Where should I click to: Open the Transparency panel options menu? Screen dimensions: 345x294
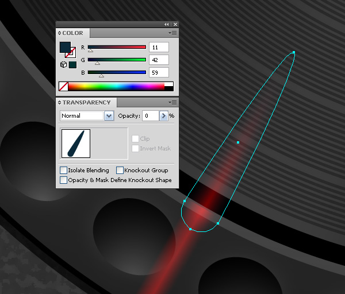point(172,102)
